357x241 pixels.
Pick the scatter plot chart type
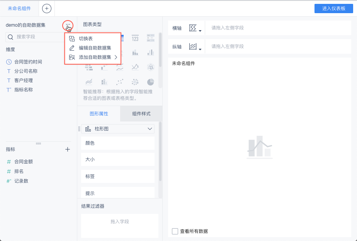coord(120,82)
